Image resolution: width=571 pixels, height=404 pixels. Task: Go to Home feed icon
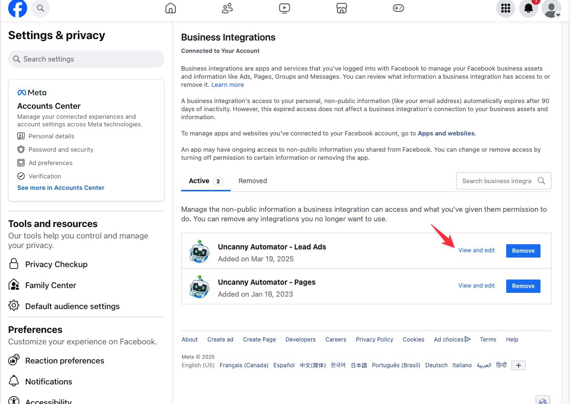tap(171, 8)
